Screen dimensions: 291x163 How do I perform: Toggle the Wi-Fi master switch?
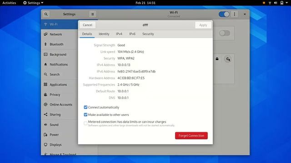[x=224, y=14]
